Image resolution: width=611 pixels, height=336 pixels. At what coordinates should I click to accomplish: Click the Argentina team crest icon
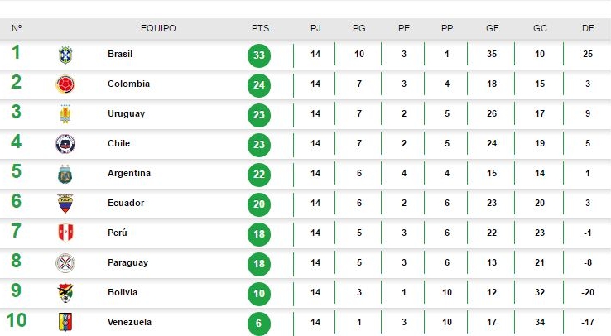pyautogui.click(x=65, y=174)
